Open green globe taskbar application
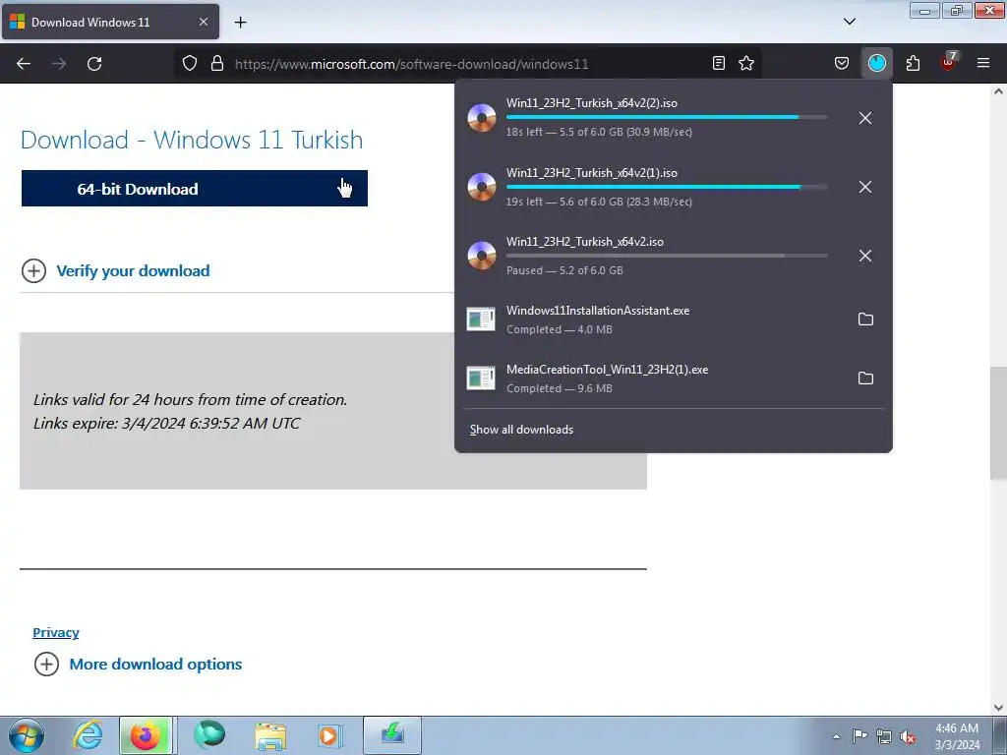This screenshot has height=755, width=1007. (209, 735)
